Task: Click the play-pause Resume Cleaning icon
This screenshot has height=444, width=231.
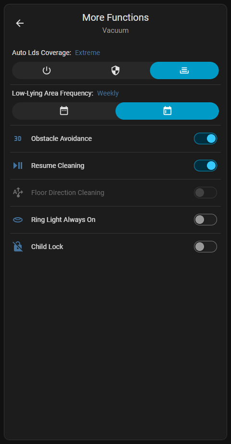Action: [18, 166]
